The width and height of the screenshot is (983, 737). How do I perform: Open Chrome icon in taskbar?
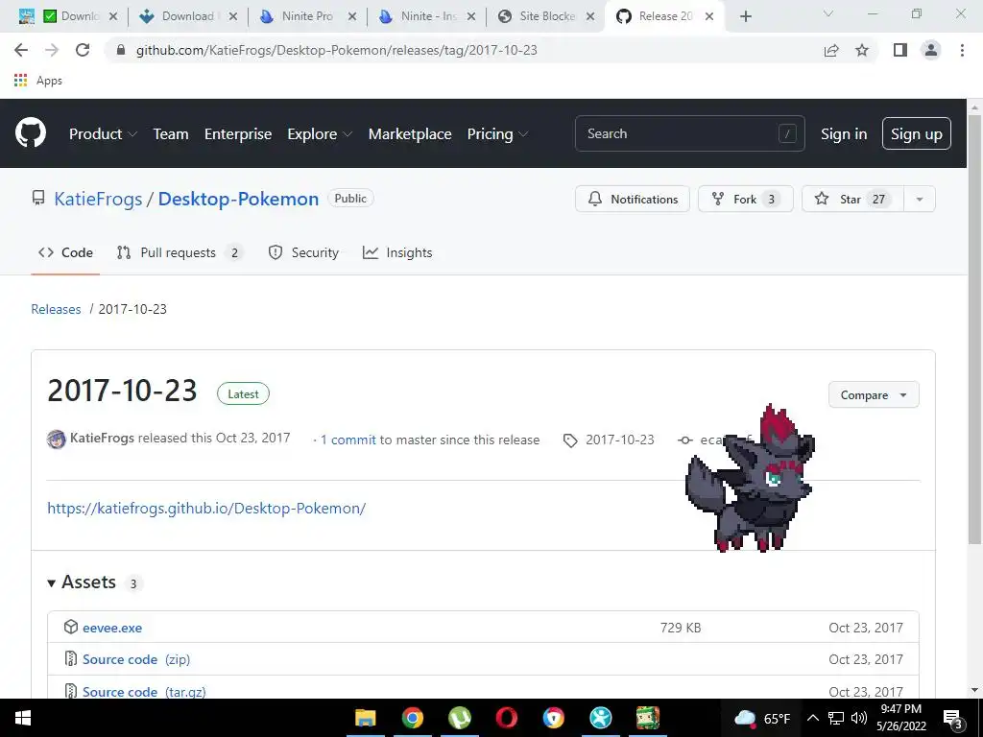point(413,718)
